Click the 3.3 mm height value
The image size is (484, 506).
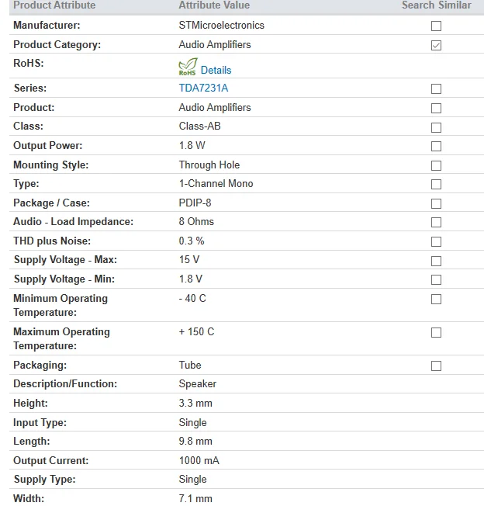pyautogui.click(x=195, y=404)
